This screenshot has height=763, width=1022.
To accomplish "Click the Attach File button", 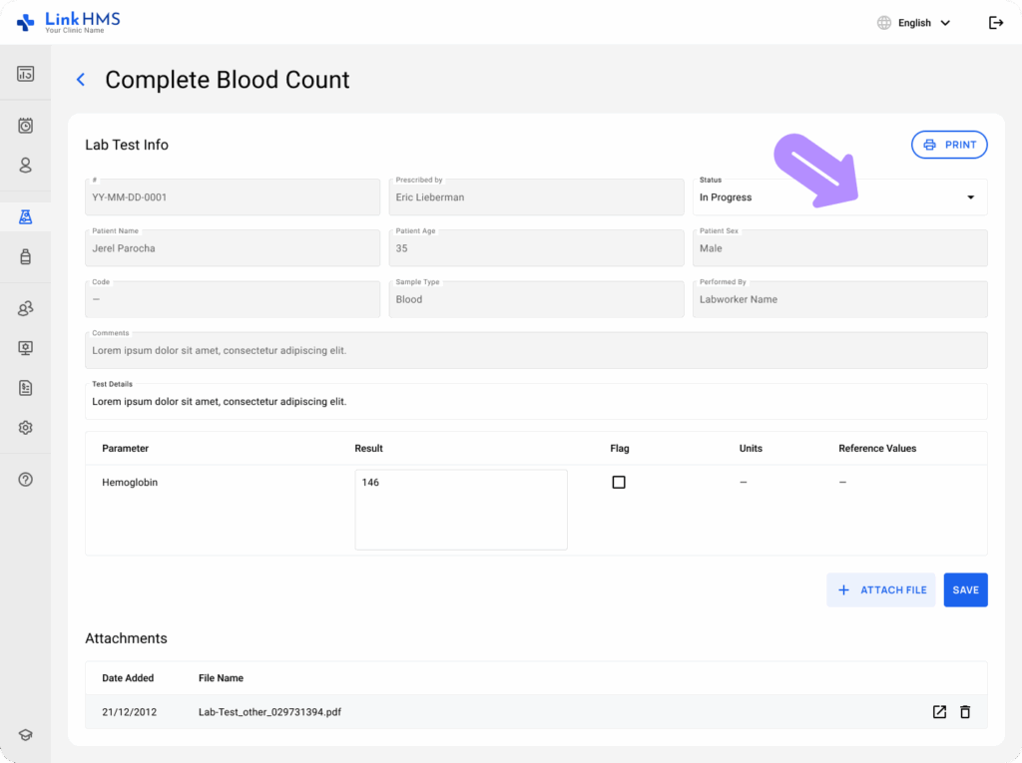I will pos(881,589).
